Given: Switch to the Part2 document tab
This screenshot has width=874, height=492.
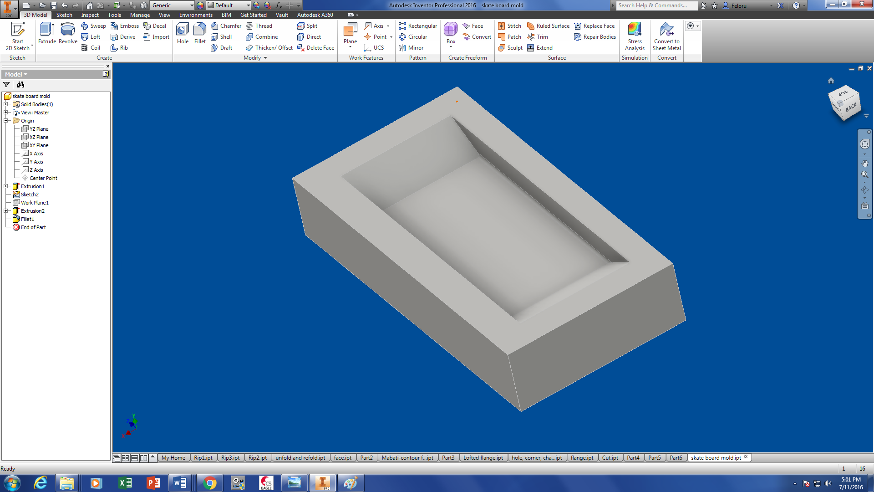Looking at the screenshot, I should click(366, 458).
